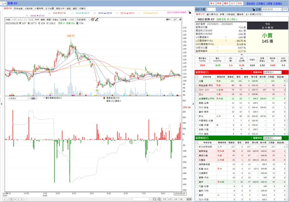Switch to the 分點K線 tab
This screenshot has width=289, height=202.
point(29,9)
